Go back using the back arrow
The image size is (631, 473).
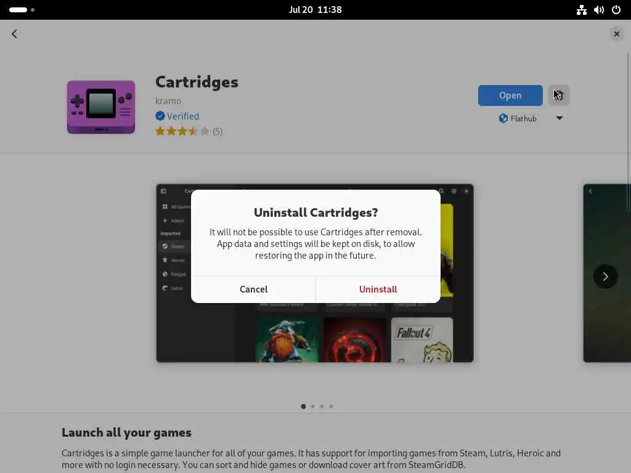[15, 34]
